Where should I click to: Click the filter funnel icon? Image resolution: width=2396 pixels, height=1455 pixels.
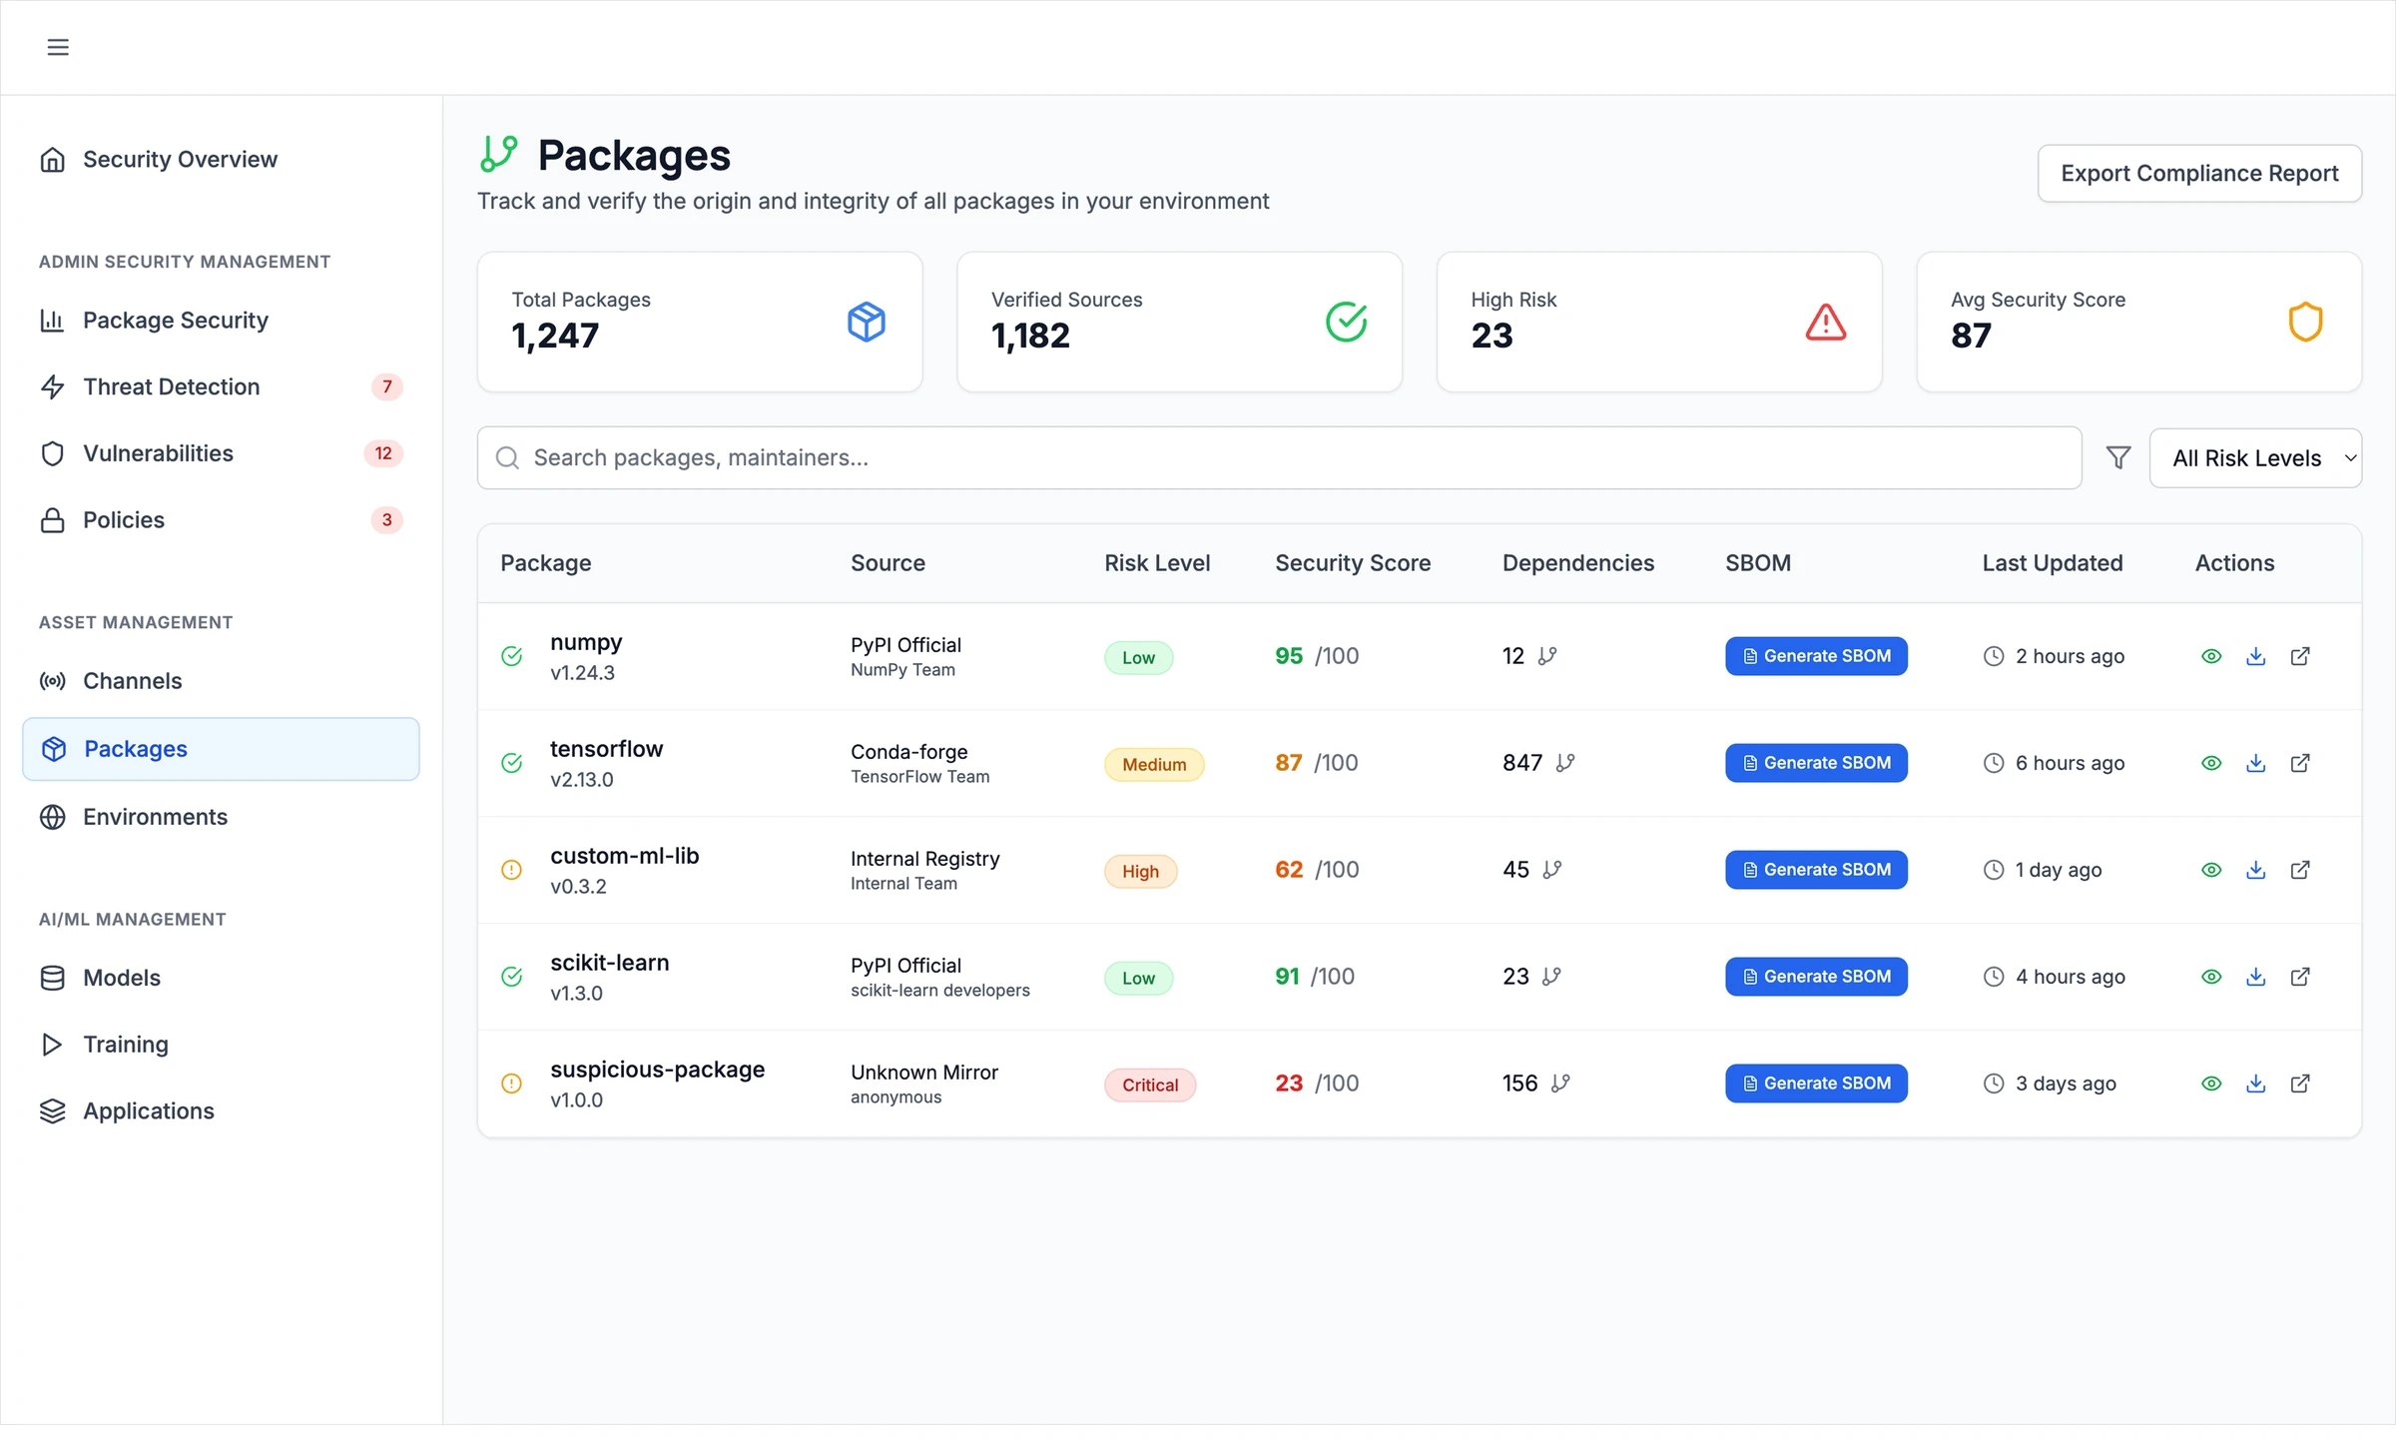pos(2117,457)
